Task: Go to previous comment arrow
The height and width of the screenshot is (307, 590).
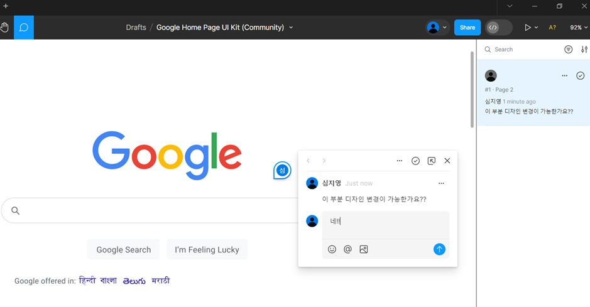Action: pos(308,161)
